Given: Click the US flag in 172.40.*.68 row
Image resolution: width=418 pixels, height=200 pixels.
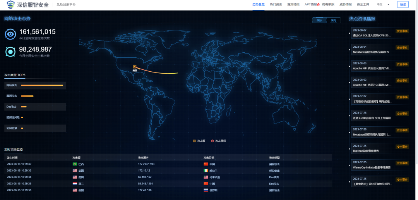Looking at the screenshot, I should point(75,190).
